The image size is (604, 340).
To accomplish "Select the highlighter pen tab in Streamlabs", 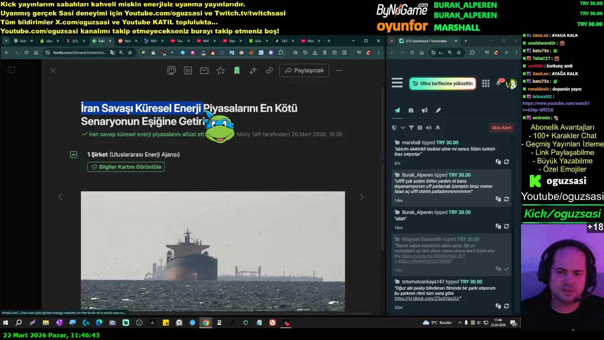I will click(x=438, y=110).
